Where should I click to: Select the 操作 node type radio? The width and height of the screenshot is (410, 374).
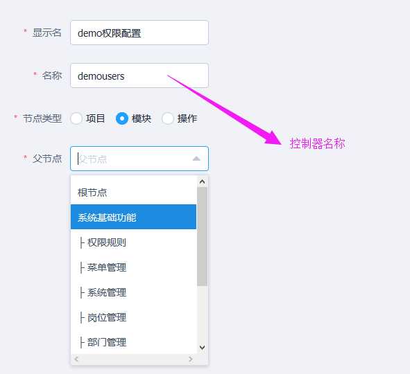click(x=168, y=118)
